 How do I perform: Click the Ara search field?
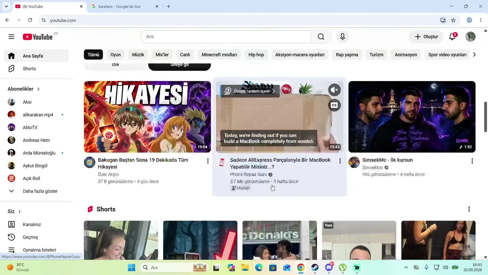coord(226,37)
